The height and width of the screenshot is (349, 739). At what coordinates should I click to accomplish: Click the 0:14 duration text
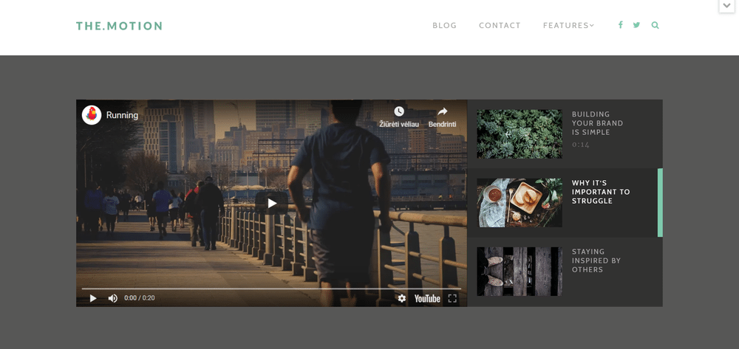tap(581, 145)
